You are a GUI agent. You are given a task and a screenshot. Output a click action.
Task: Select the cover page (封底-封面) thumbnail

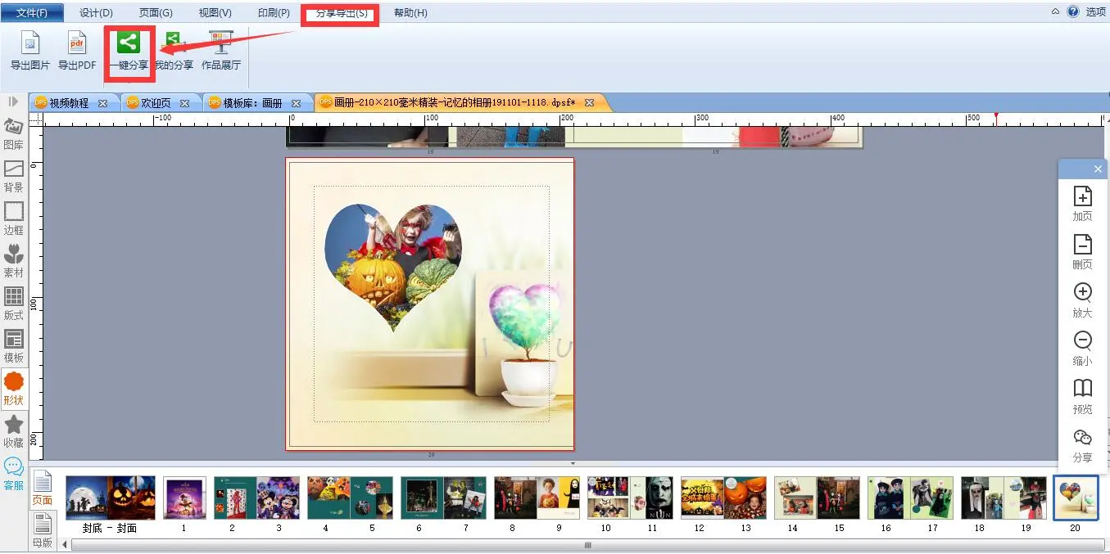[x=110, y=498]
